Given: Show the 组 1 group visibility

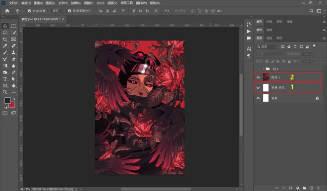Looking at the screenshot, I should (258, 69).
